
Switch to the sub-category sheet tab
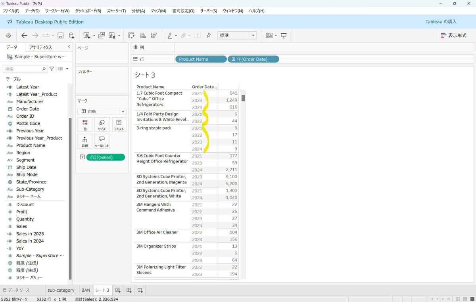(x=61, y=290)
